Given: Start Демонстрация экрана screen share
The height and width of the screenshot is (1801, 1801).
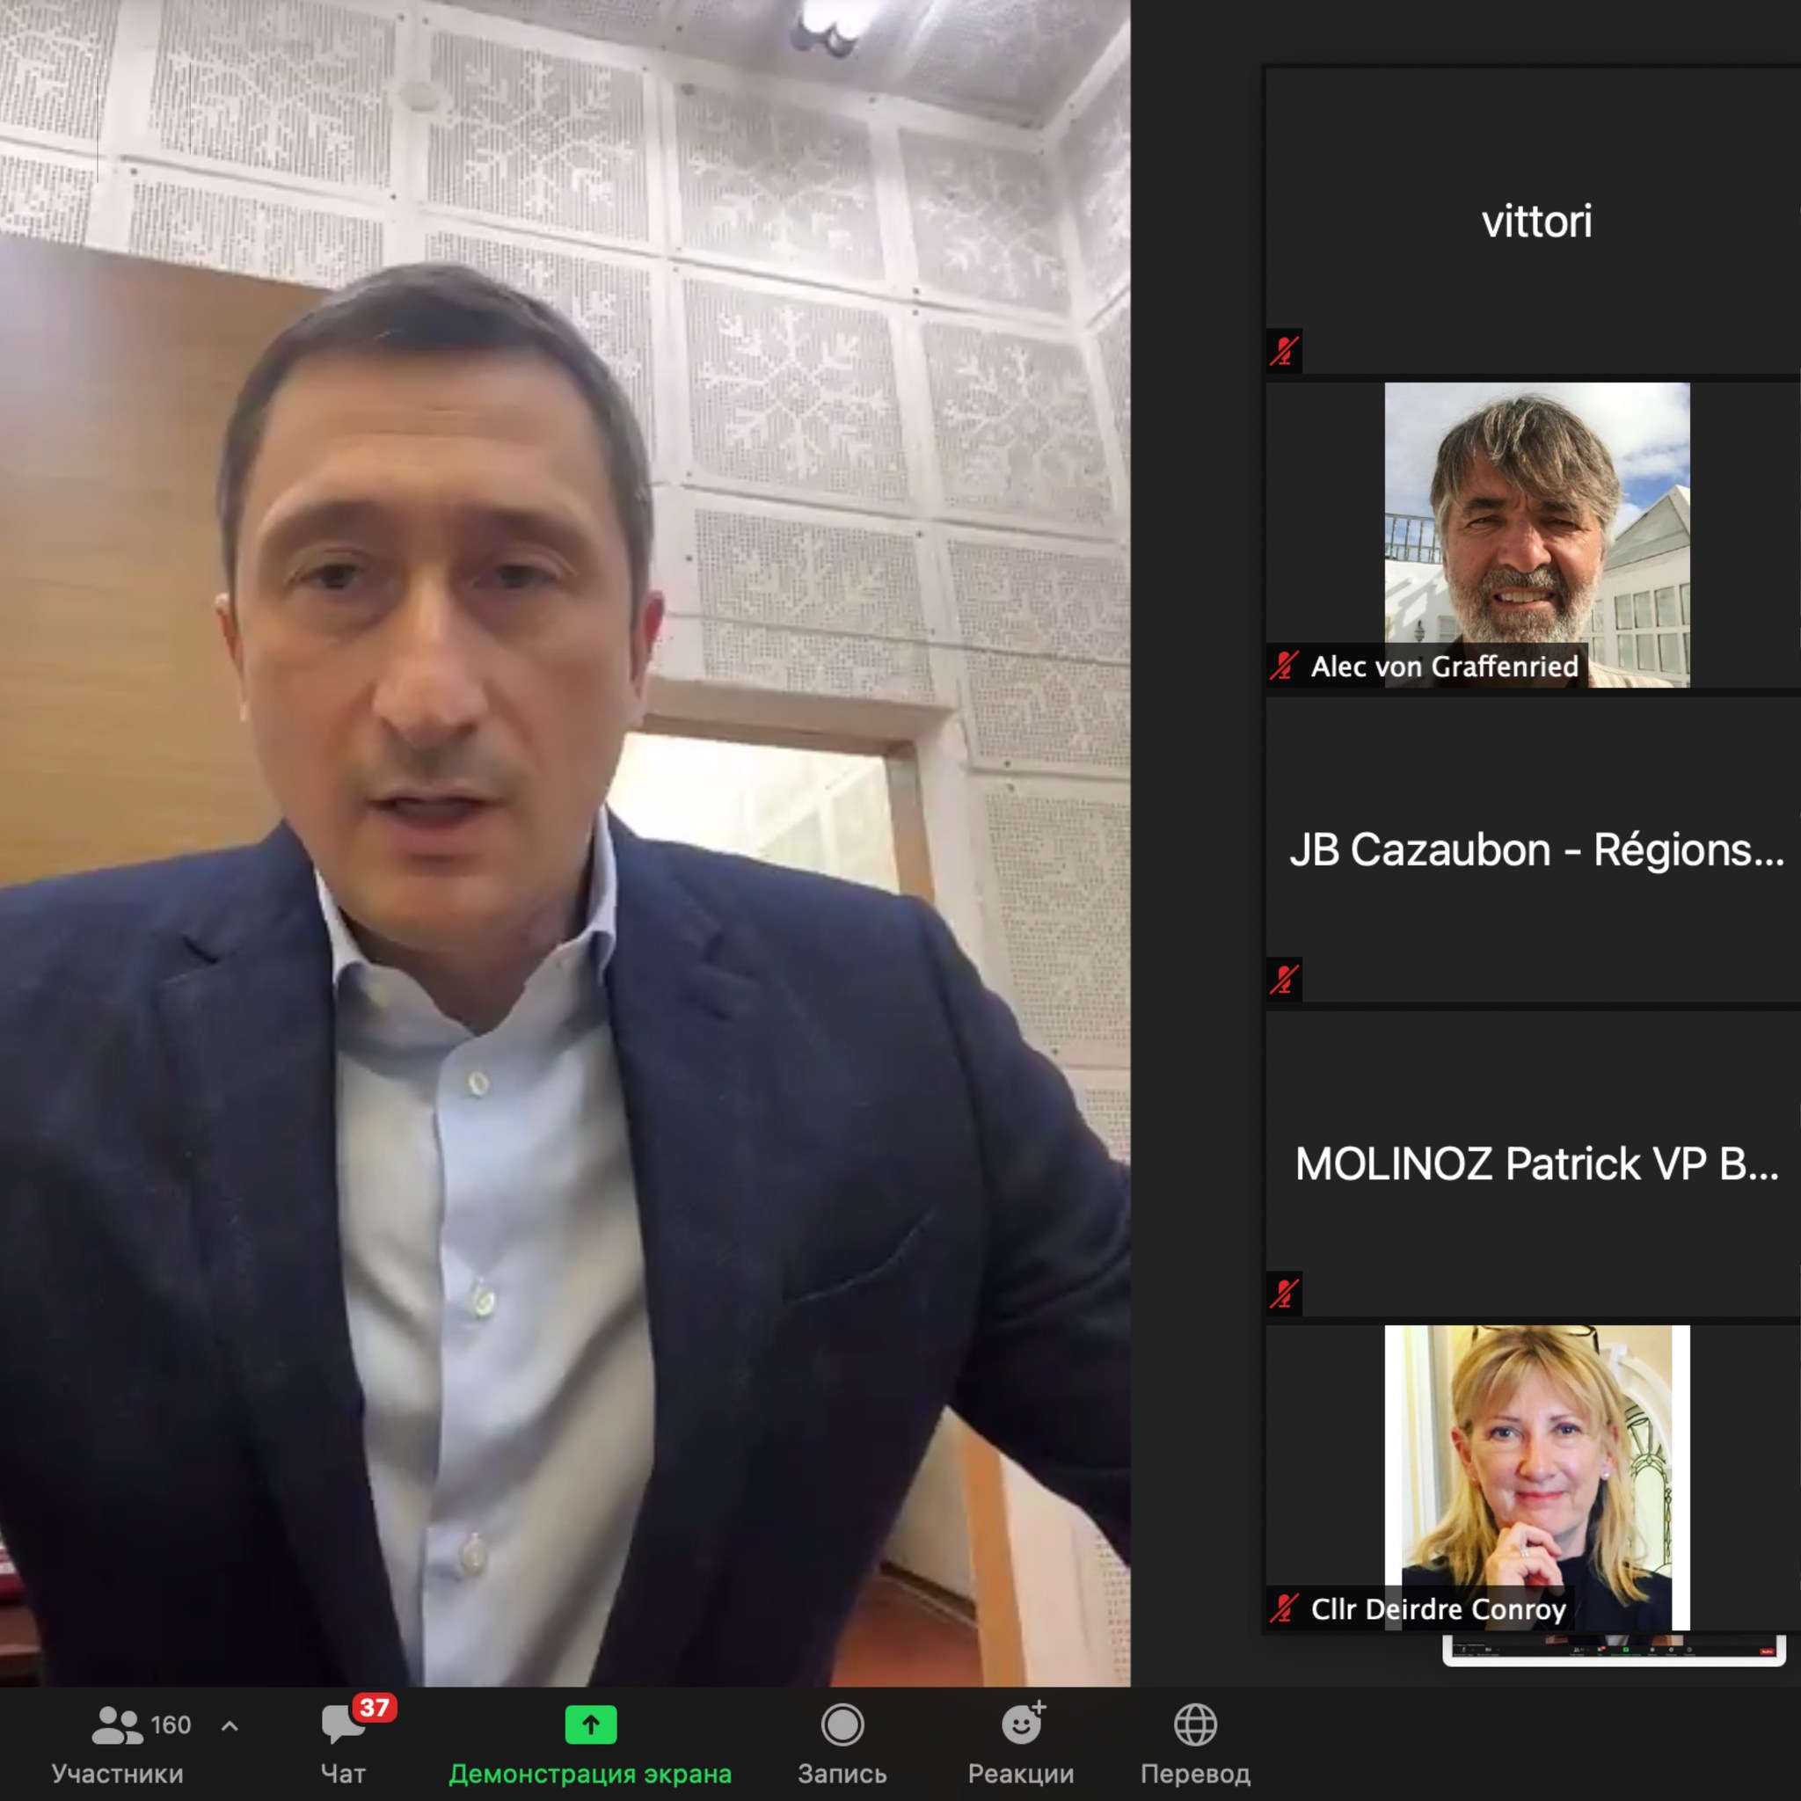Looking at the screenshot, I should click(x=590, y=1724).
